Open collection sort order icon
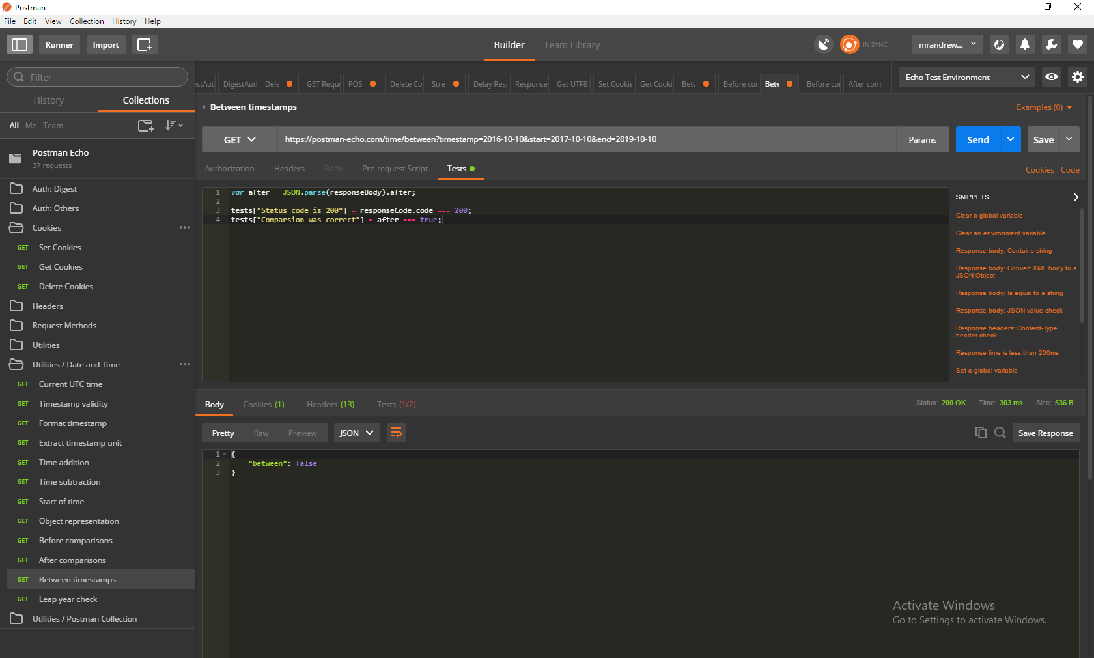1094x658 pixels. (x=173, y=125)
